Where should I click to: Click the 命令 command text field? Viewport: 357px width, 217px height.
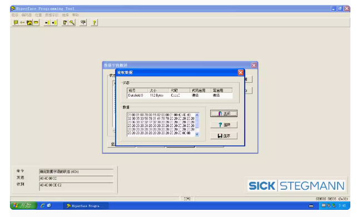point(76,171)
